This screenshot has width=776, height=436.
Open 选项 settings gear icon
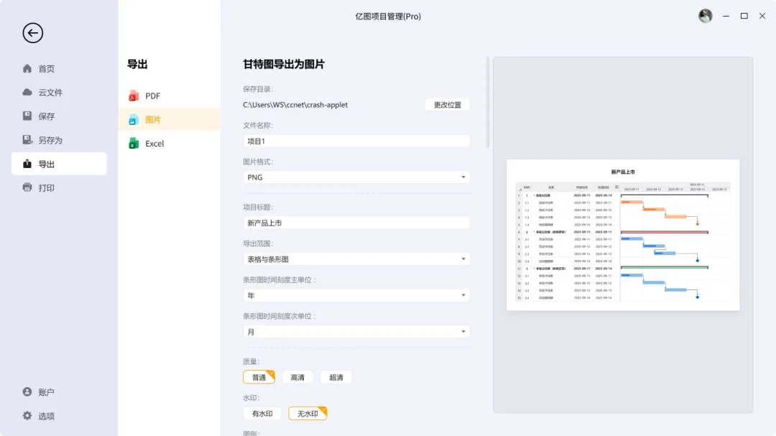click(x=27, y=416)
